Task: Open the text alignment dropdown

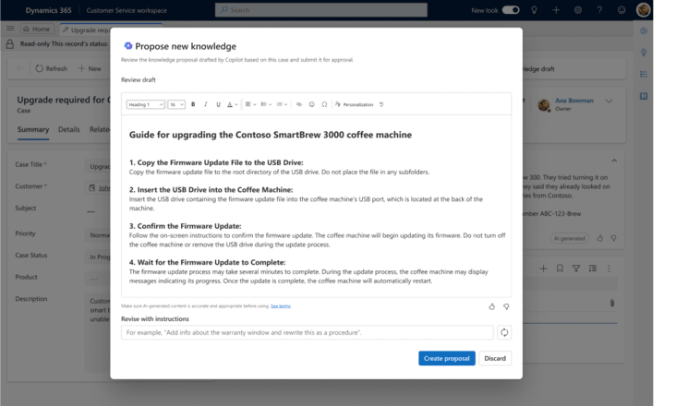Action: tap(250, 104)
